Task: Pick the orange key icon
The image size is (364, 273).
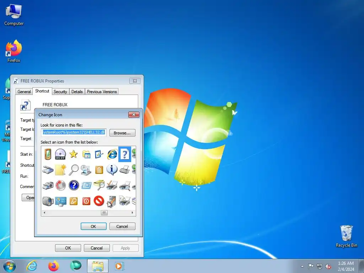Action: pyautogui.click(x=74, y=201)
